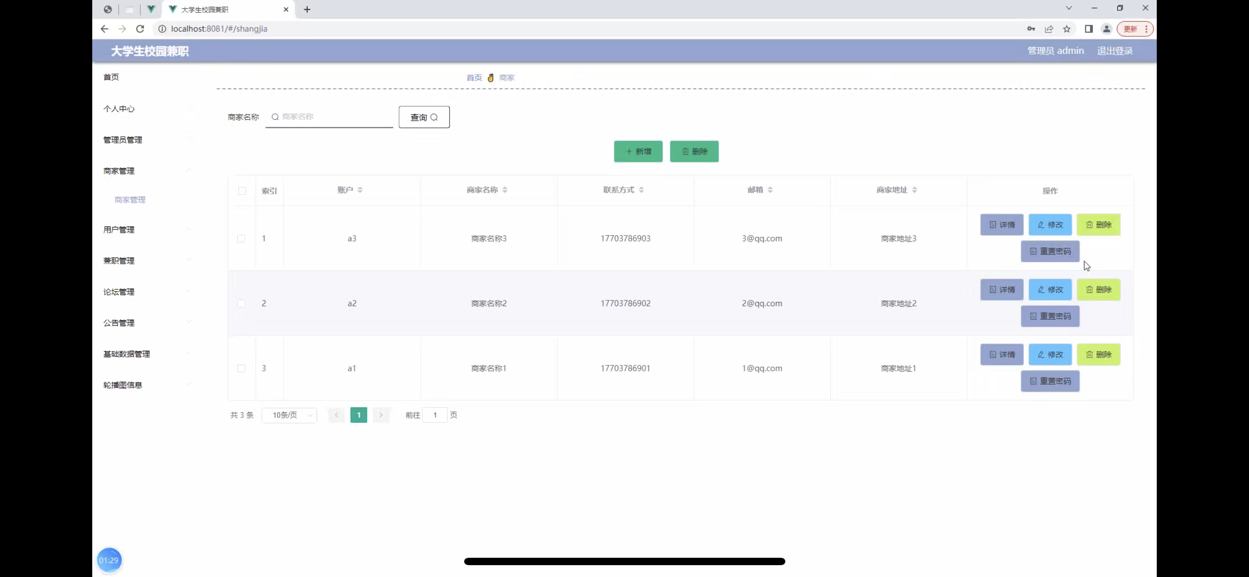
Task: Sort table by 邮箱 column arrows
Action: tap(770, 190)
